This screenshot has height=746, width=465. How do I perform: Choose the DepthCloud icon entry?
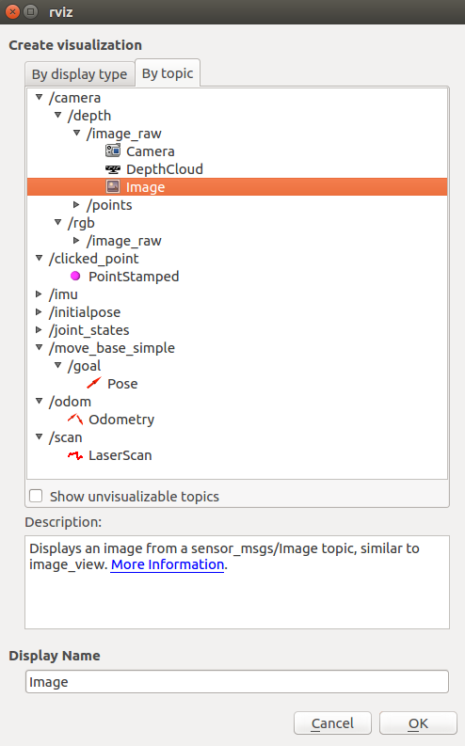[x=113, y=169]
